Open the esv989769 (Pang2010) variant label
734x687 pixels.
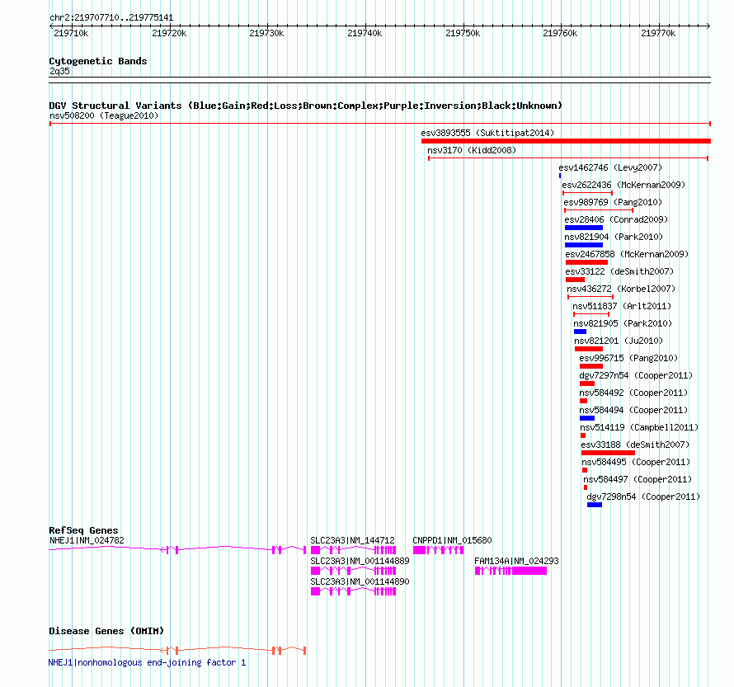click(613, 202)
